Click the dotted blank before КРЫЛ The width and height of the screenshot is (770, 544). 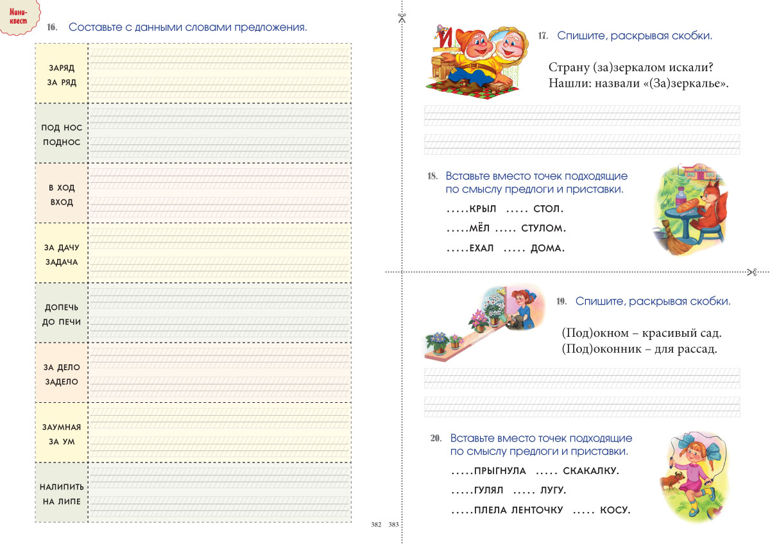coord(457,209)
